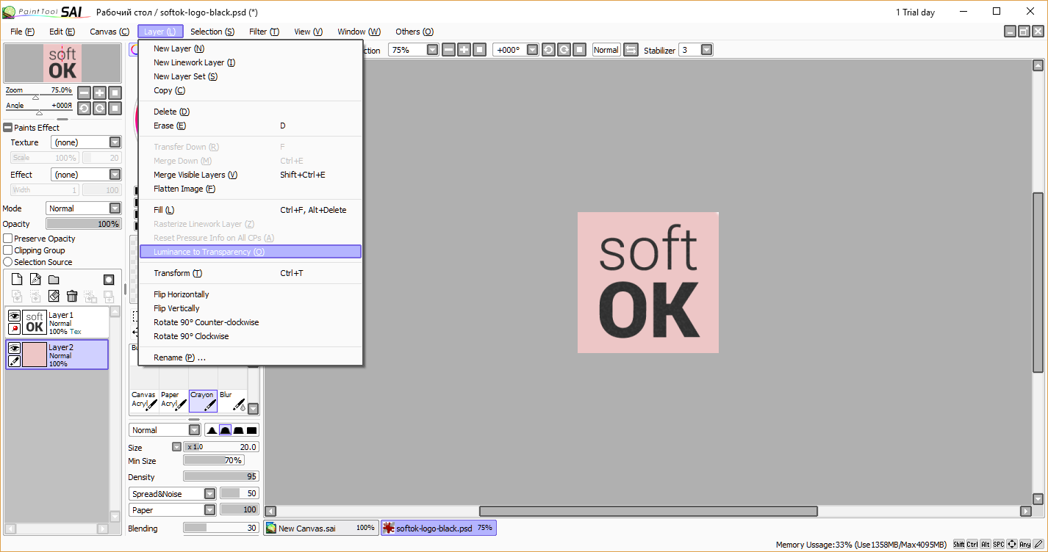Open the brush Size multiplier dropdown
This screenshot has height=552, width=1048.
click(176, 447)
